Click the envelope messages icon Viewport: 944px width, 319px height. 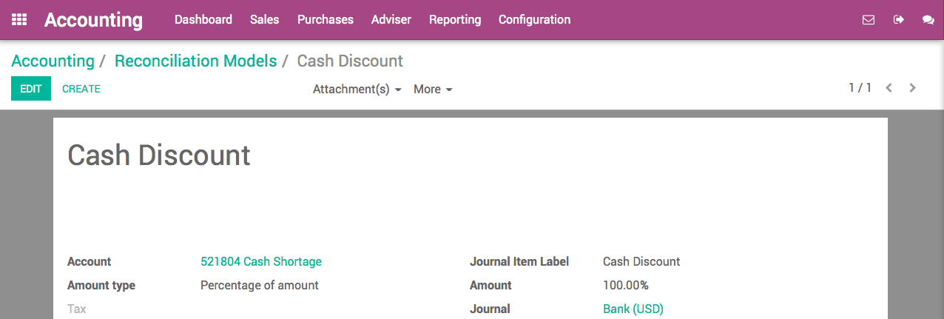869,20
